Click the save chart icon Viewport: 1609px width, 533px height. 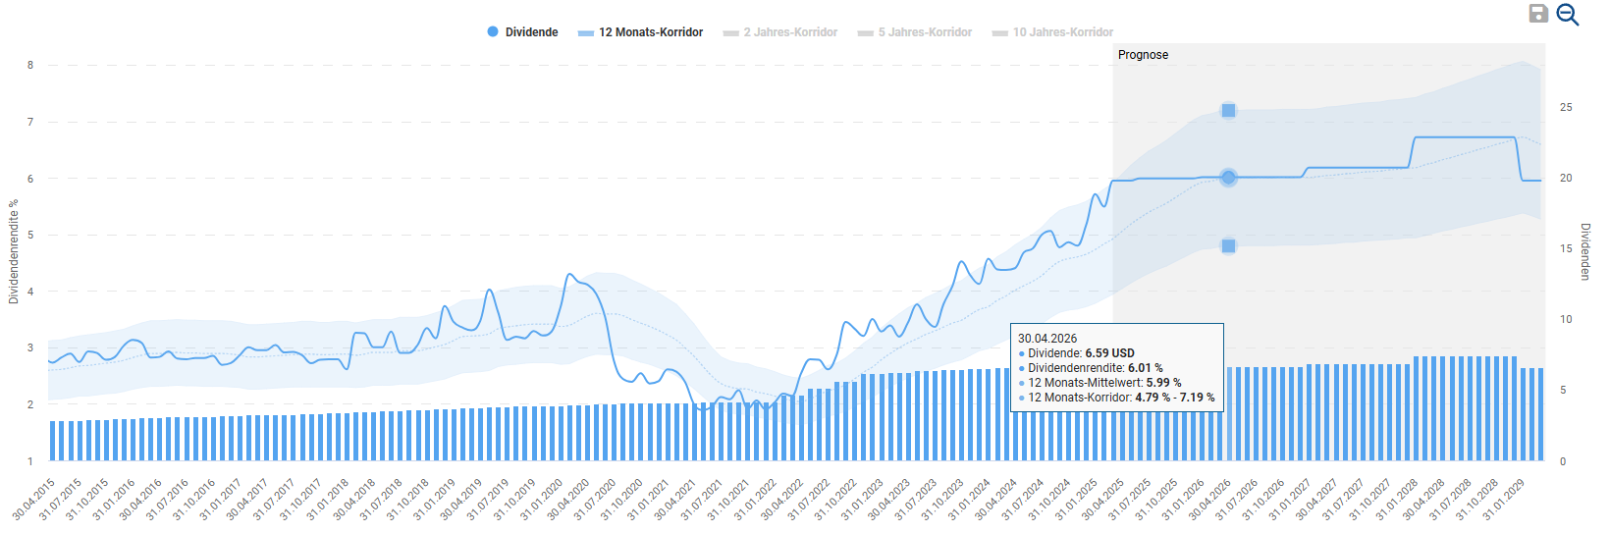[x=1538, y=14]
